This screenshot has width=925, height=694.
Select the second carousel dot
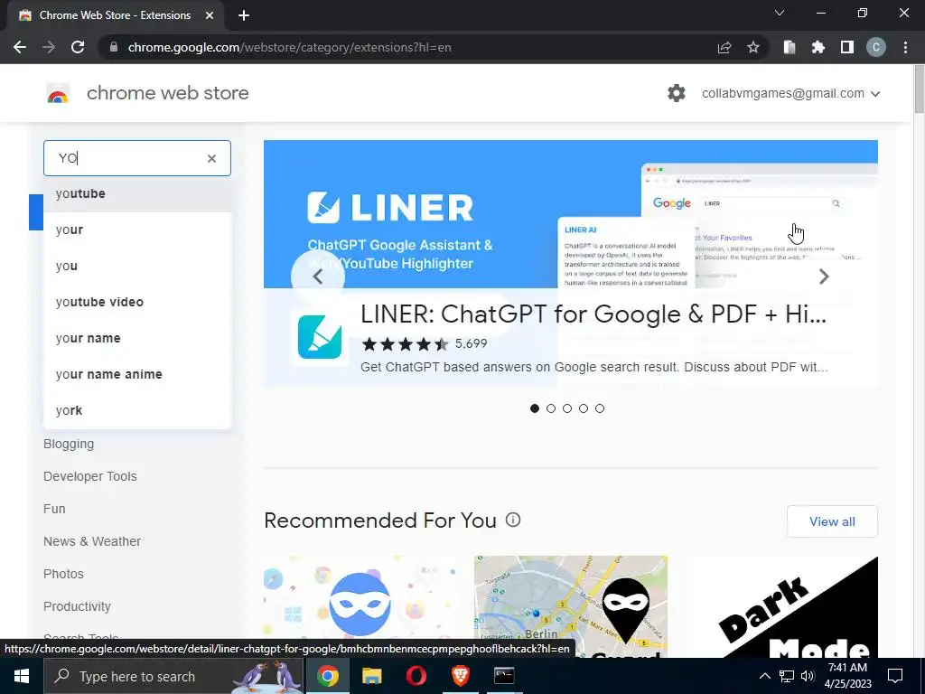[x=551, y=408]
